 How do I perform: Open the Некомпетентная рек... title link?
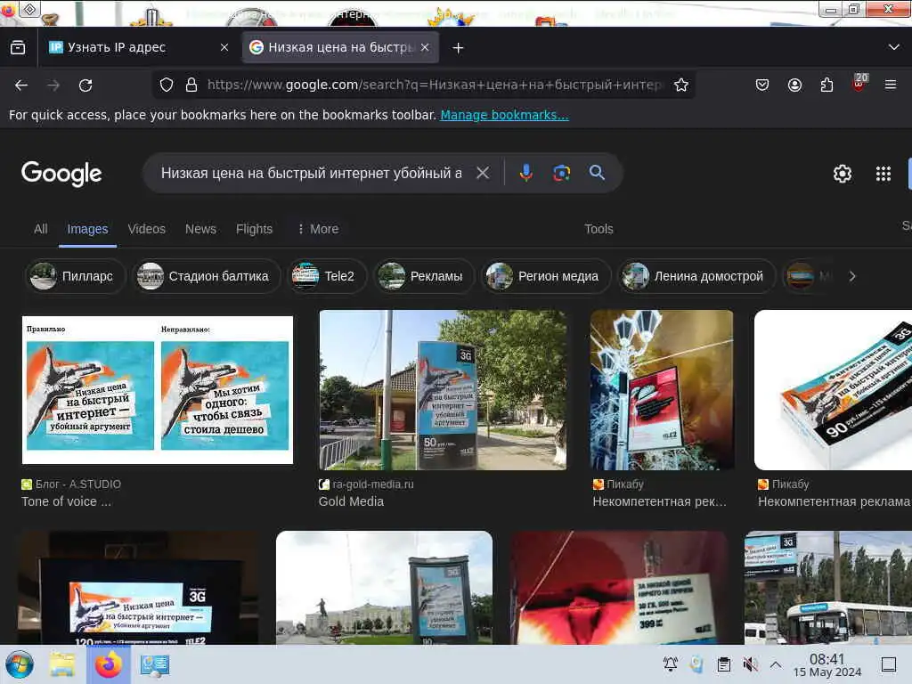[660, 501]
